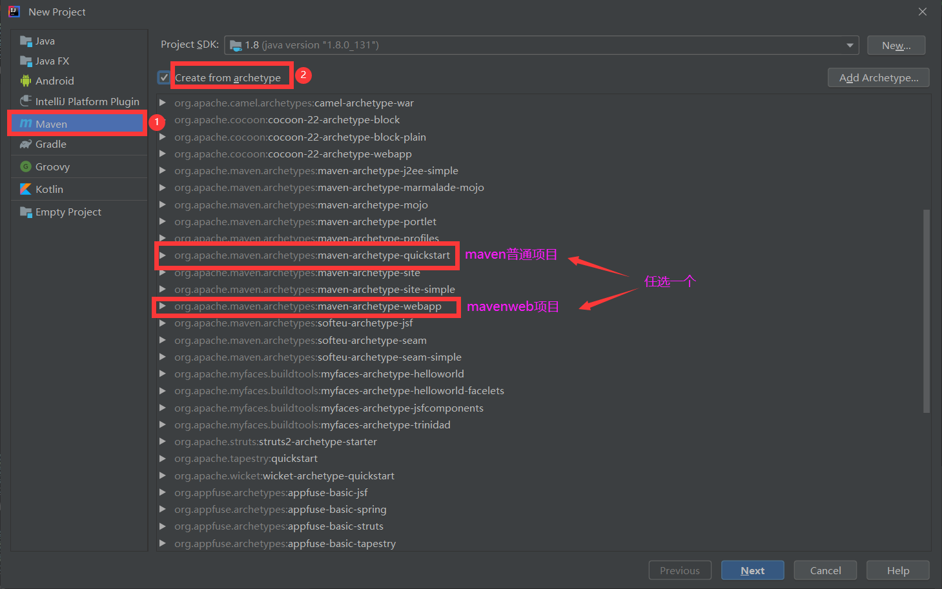
Task: Select IntelliJ Platform Plugin type
Action: coord(79,101)
